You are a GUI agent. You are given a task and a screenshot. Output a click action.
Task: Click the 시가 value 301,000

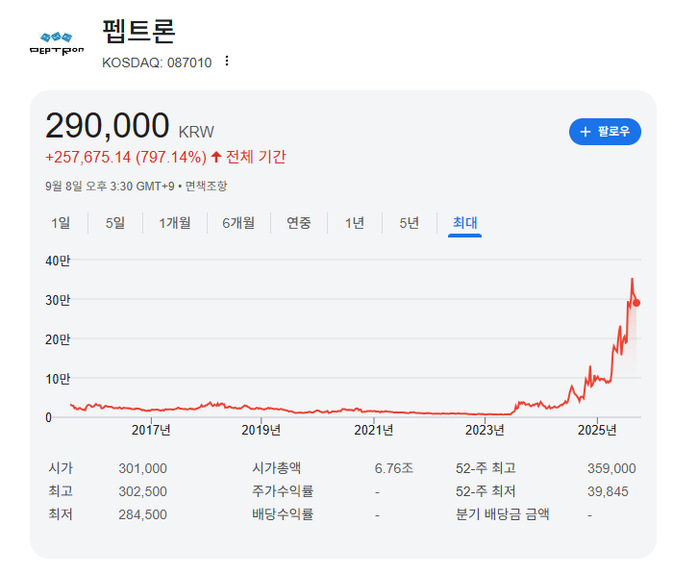point(142,468)
